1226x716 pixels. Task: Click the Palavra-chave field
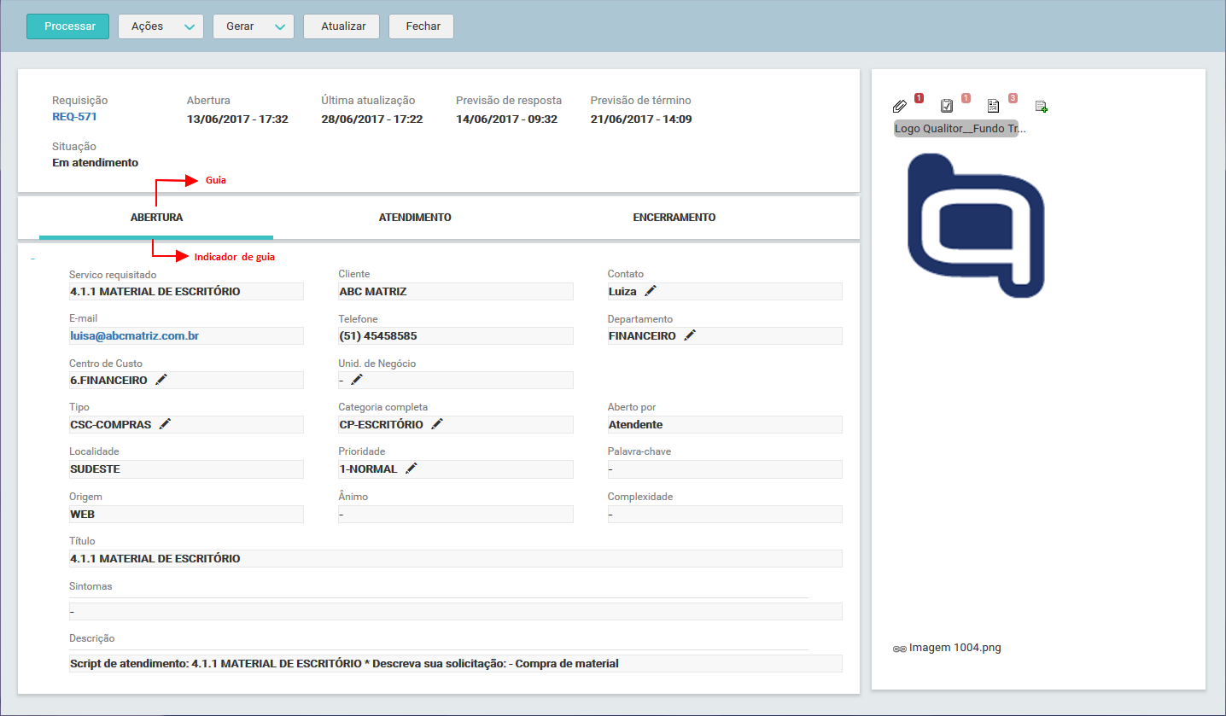coord(725,469)
